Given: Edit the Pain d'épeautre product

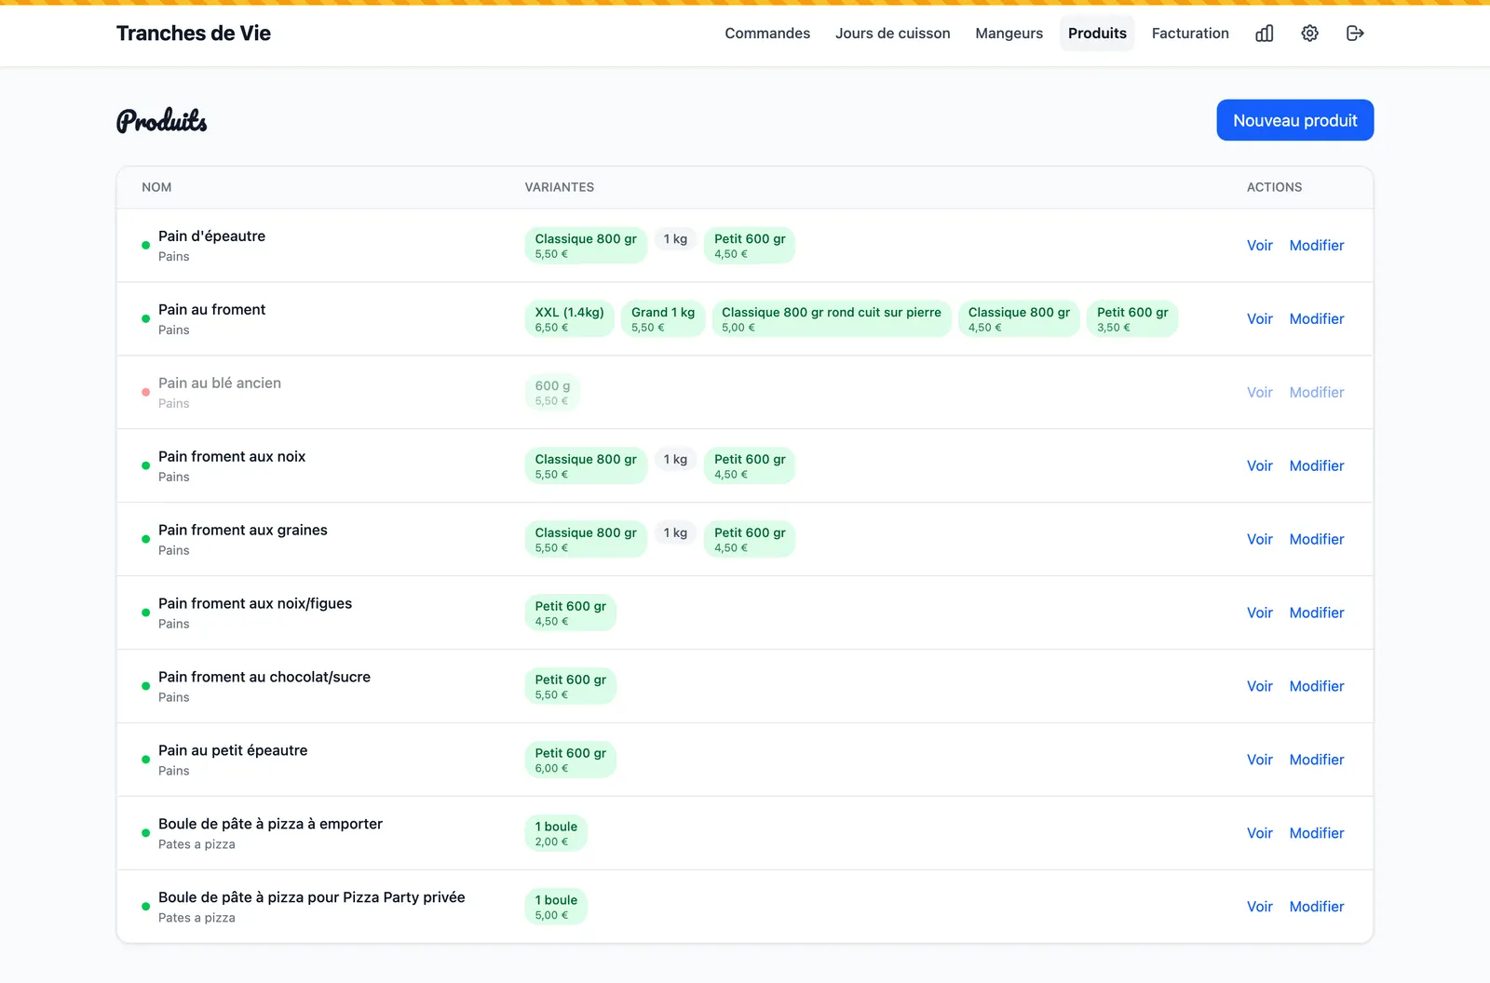Looking at the screenshot, I should (1317, 246).
